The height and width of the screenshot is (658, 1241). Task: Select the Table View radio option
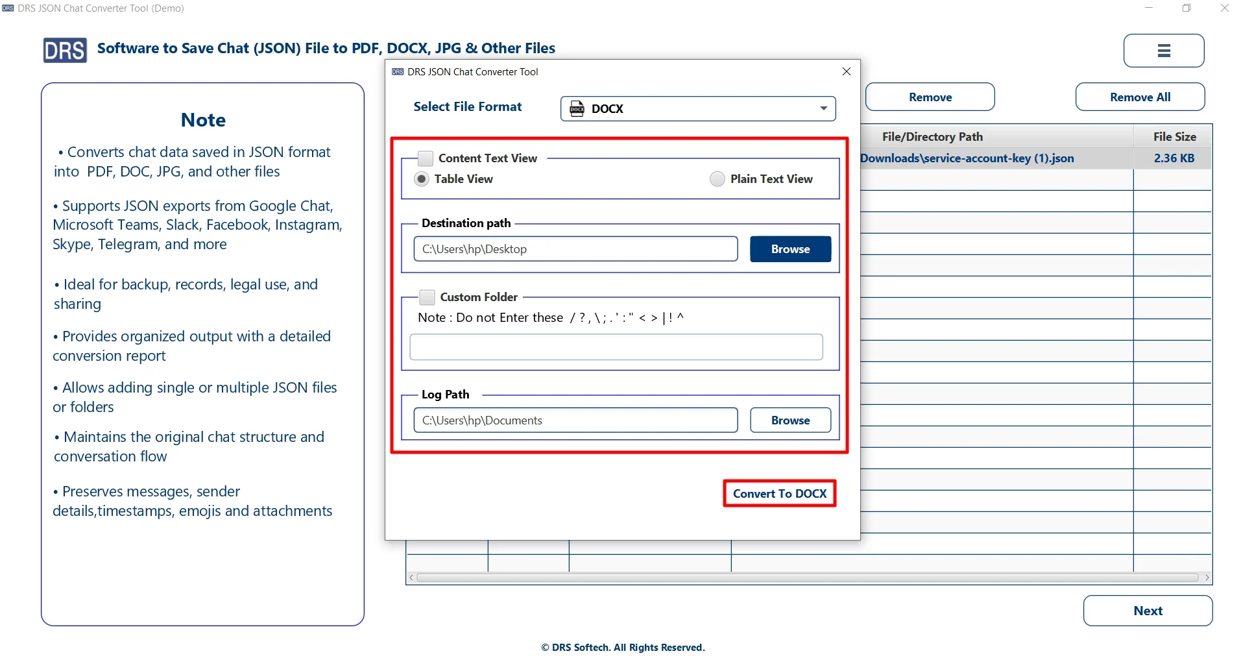422,179
